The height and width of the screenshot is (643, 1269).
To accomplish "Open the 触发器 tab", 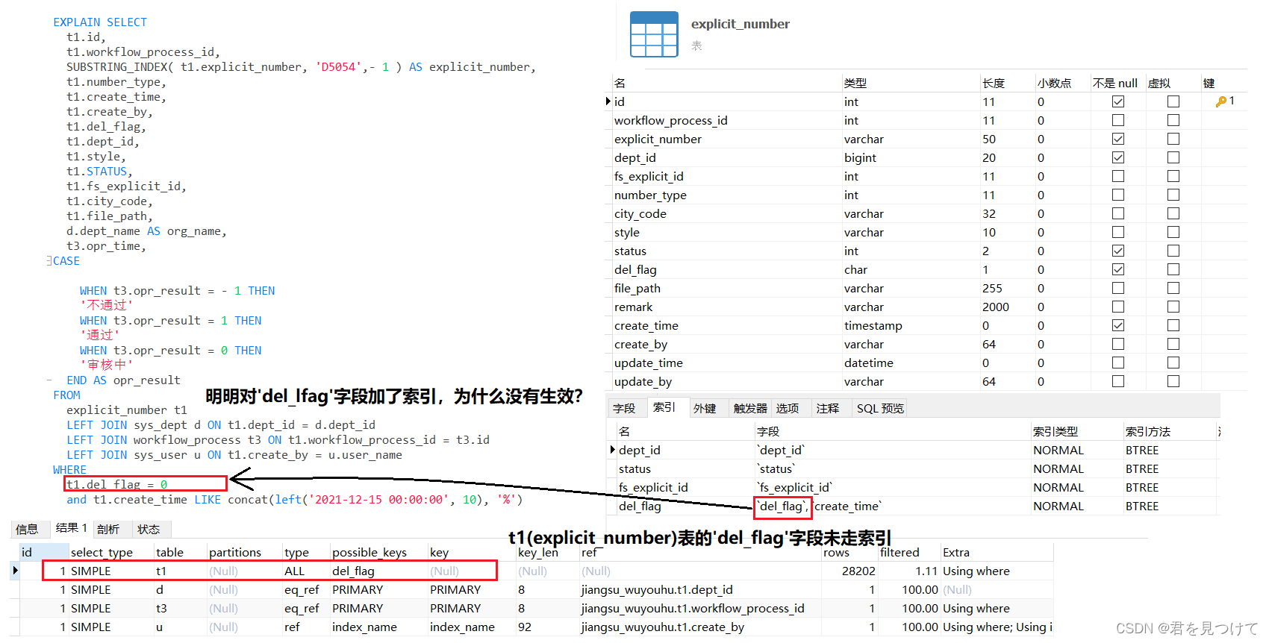I will [x=750, y=408].
